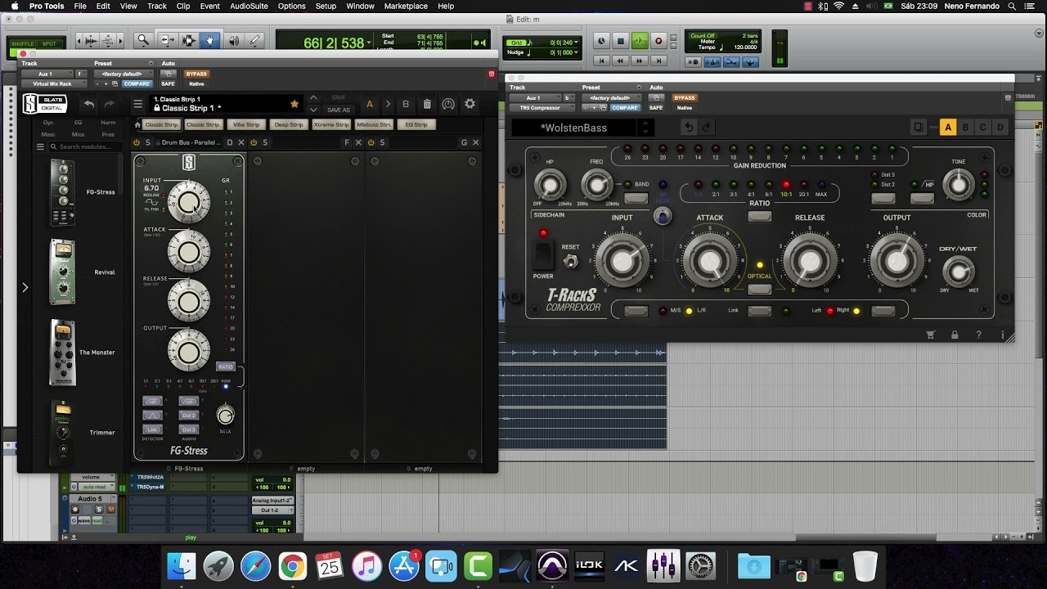Toggle the M/S L/R mode button
This screenshot has width=1047, height=589.
(x=636, y=311)
